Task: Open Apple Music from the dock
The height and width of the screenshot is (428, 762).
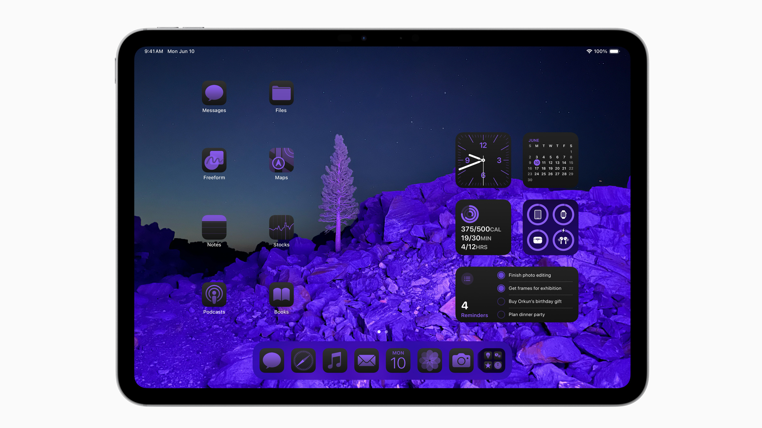Action: coord(335,360)
